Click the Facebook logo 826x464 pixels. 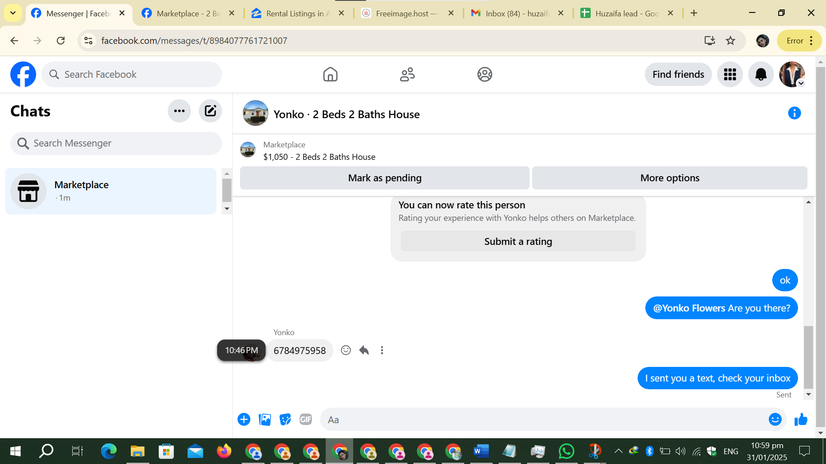click(x=23, y=74)
